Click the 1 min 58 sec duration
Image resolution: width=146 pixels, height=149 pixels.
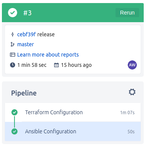click(32, 65)
